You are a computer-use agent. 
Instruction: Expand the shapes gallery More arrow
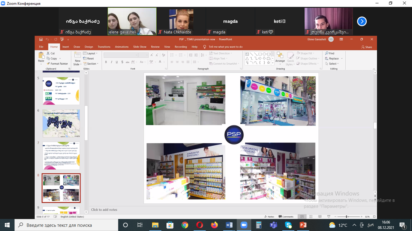click(273, 63)
